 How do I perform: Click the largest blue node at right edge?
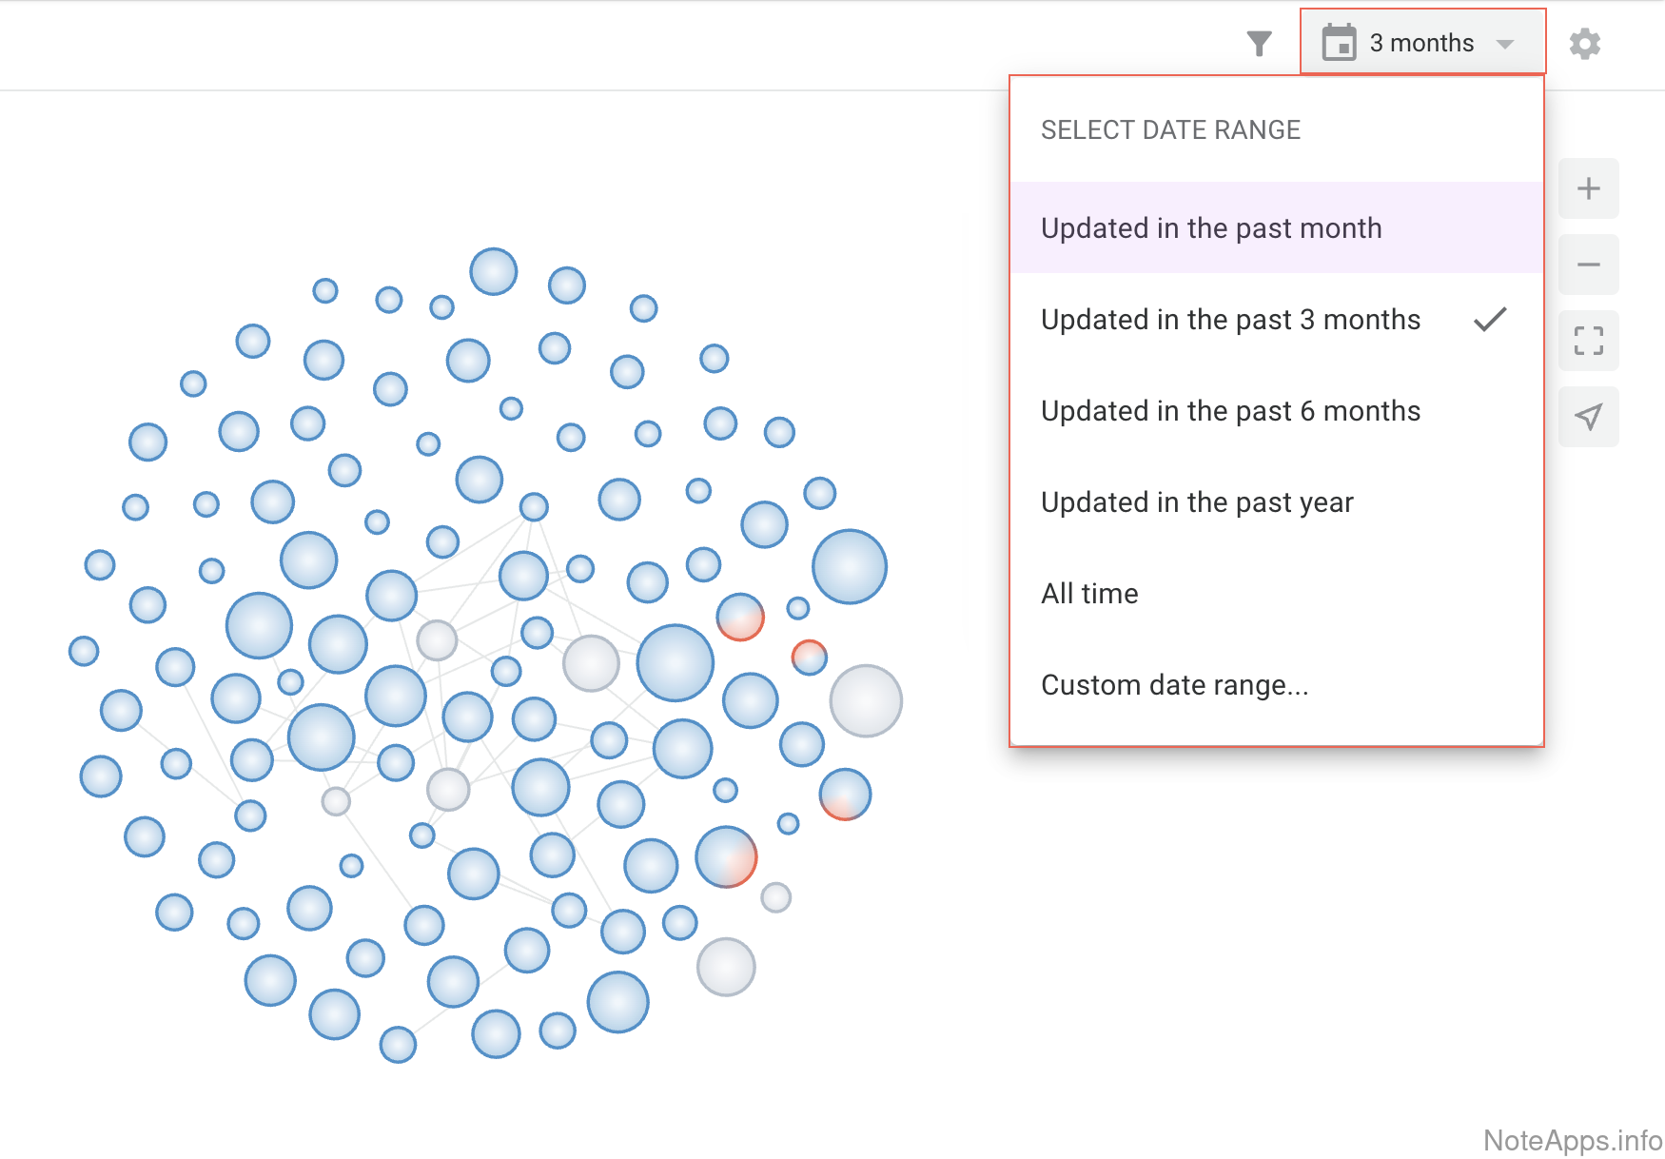pos(849,567)
